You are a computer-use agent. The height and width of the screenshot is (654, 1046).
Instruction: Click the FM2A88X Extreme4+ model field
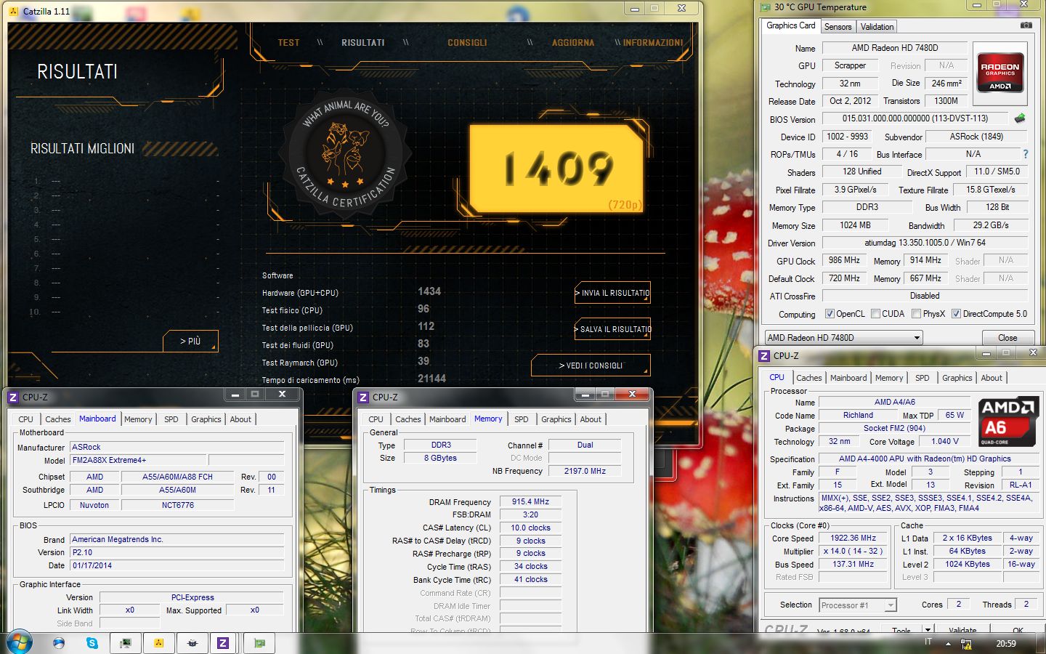(139, 460)
